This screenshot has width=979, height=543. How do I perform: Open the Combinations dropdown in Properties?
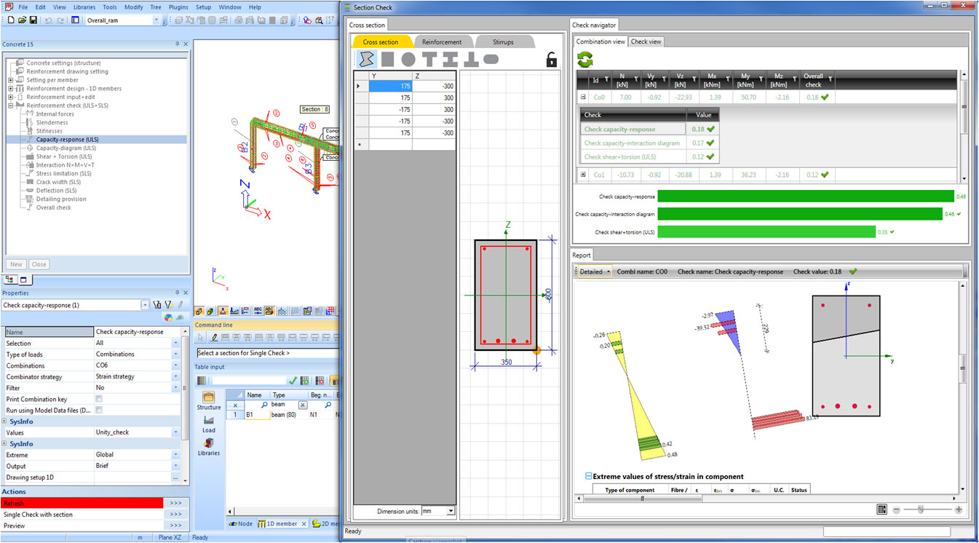[x=175, y=365]
